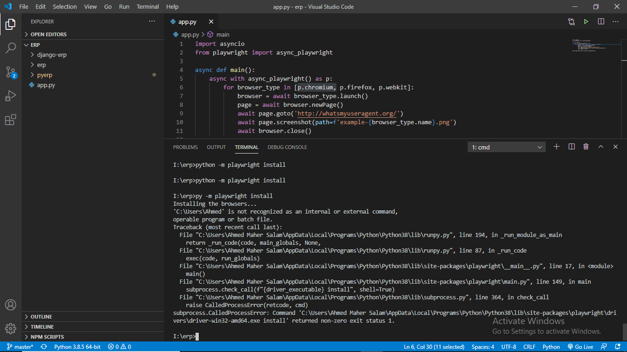
Task: Synchronize changes via status bar sync icon
Action: click(44, 347)
